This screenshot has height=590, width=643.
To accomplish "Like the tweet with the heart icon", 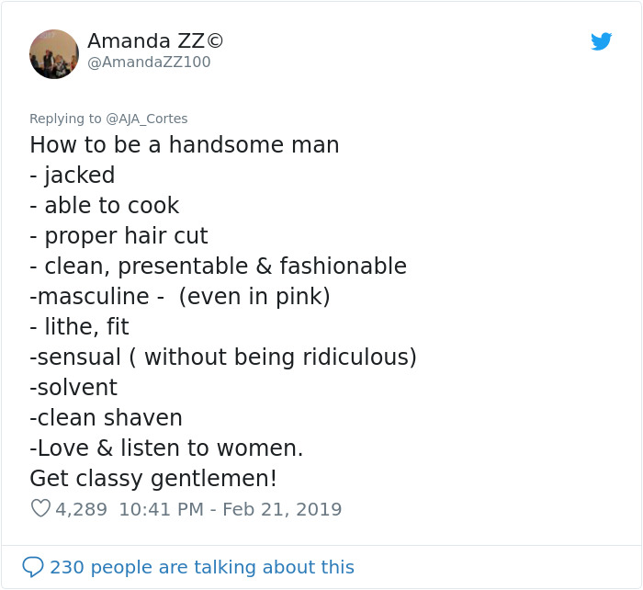I will click(40, 508).
